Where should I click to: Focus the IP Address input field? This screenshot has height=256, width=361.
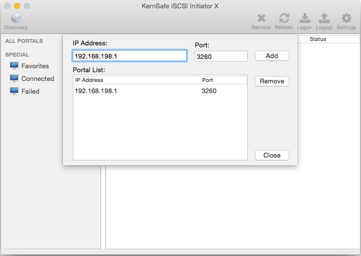tap(129, 56)
